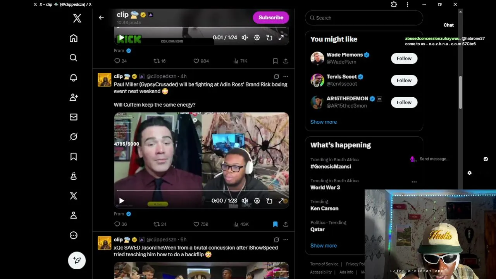Go to Home feed icon
Viewport: 496px width, 279px height.
click(x=74, y=38)
